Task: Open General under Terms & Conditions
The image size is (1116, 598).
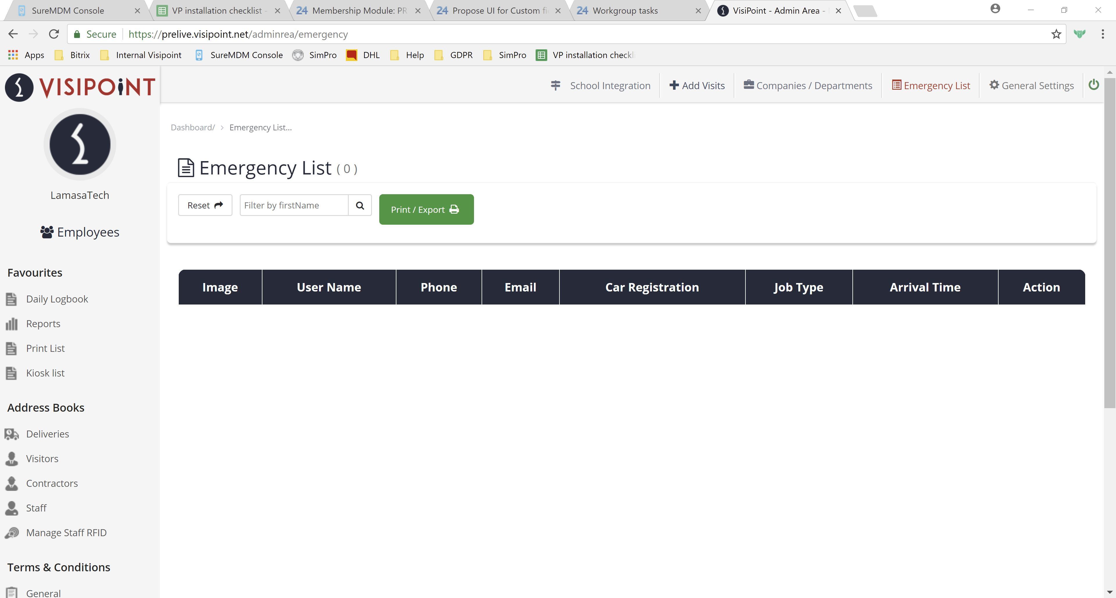Action: [43, 593]
